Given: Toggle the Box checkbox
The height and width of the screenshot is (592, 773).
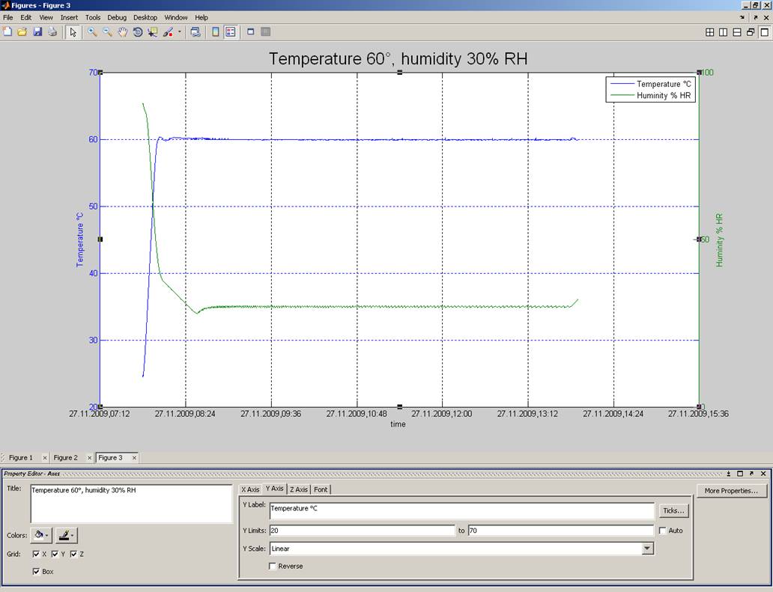Looking at the screenshot, I should (37, 572).
